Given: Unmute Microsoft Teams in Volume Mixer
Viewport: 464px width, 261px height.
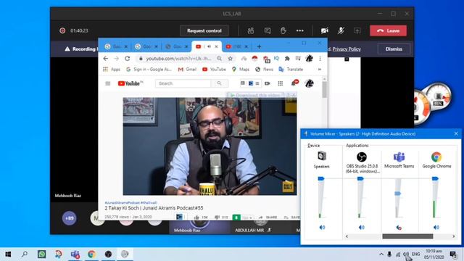Looking at the screenshot, I should (x=399, y=227).
